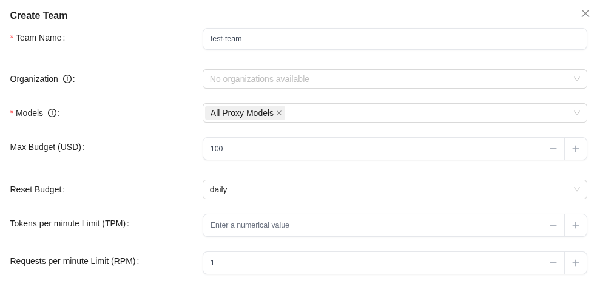Increase Max Budget with plus button

(576, 149)
